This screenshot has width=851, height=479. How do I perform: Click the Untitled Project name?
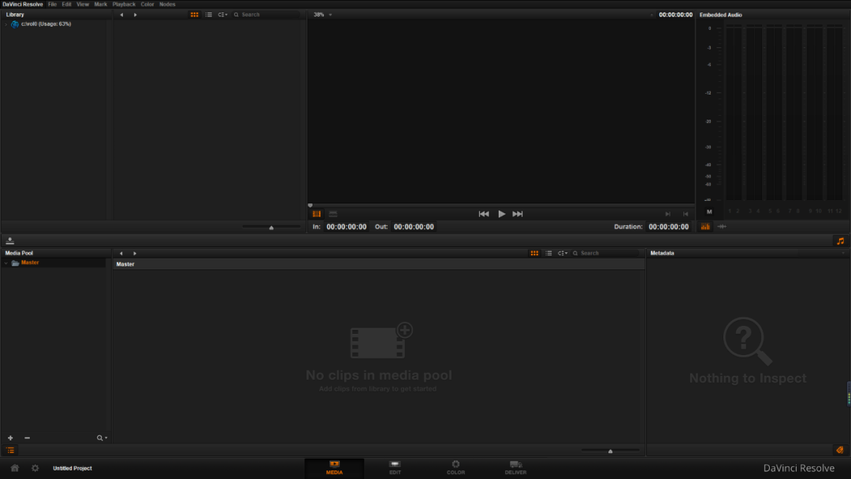(x=72, y=468)
